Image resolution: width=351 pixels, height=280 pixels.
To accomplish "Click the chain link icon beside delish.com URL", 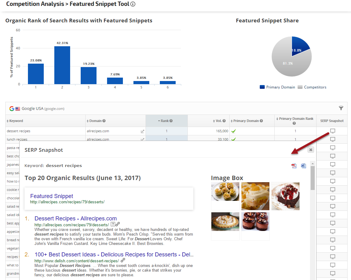I will [x=123, y=260].
